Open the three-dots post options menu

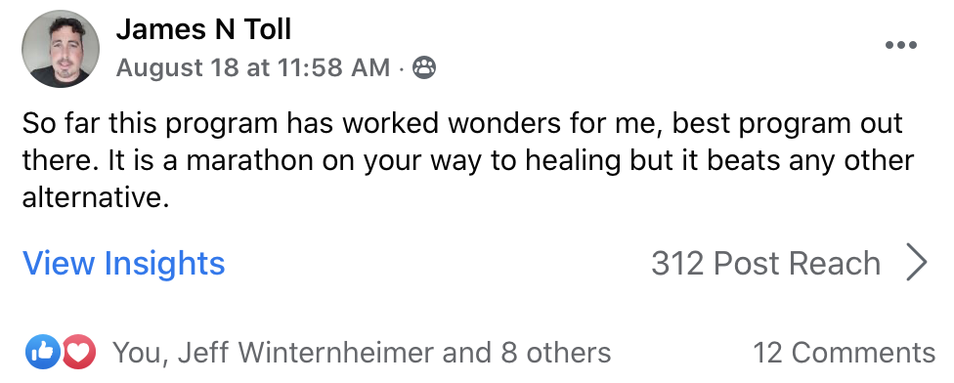901,45
